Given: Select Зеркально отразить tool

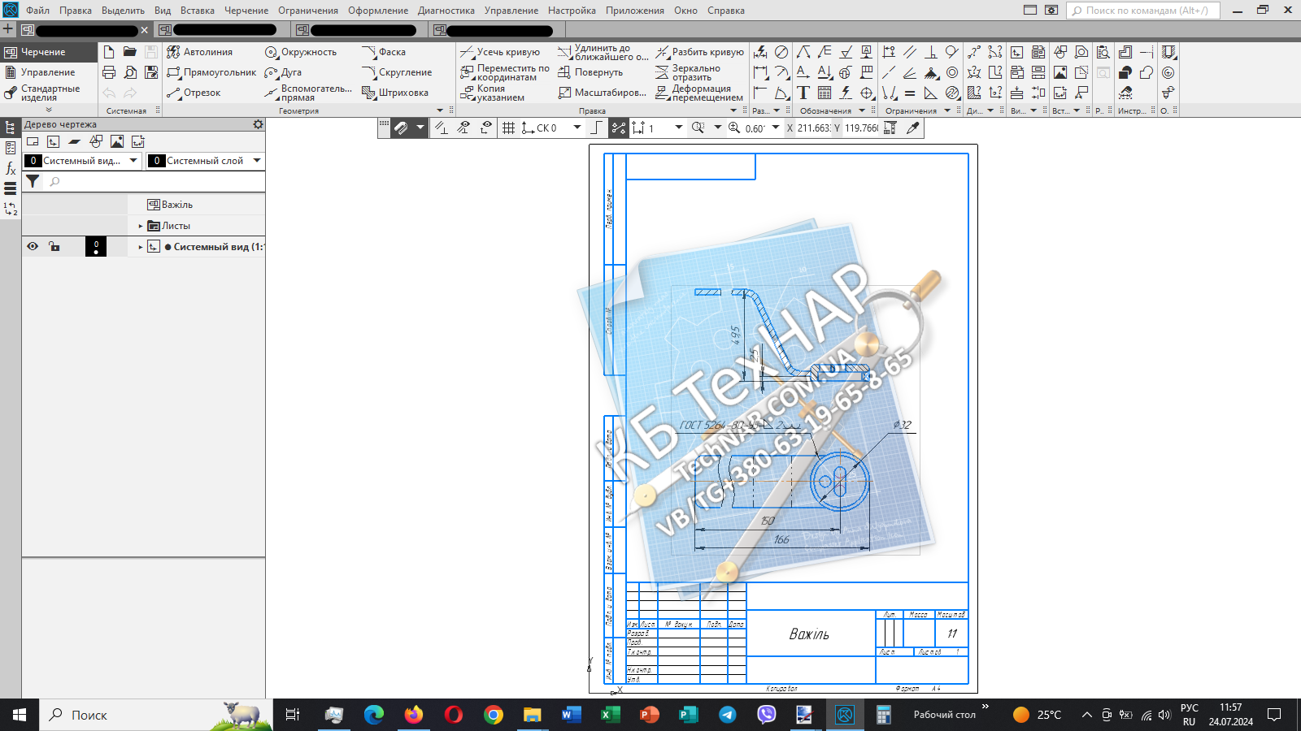Looking at the screenshot, I should coord(688,72).
